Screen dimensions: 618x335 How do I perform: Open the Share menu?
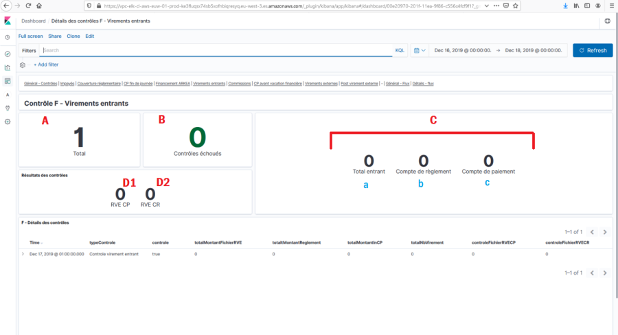(55, 36)
